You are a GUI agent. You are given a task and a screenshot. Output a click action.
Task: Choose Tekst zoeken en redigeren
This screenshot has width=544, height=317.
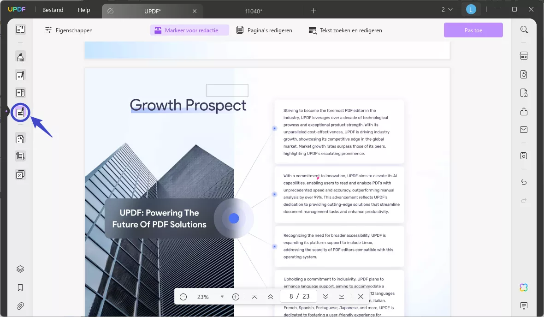345,30
